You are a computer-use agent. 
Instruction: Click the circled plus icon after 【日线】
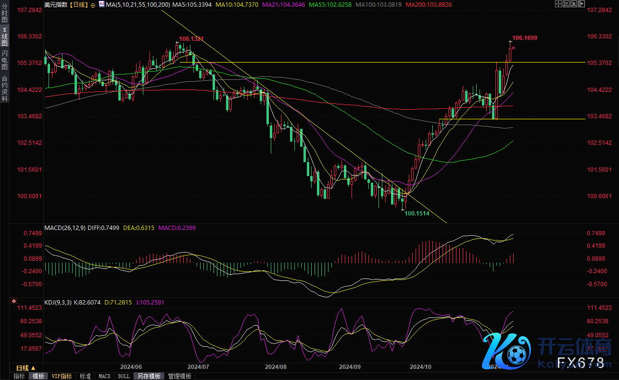coord(92,4)
